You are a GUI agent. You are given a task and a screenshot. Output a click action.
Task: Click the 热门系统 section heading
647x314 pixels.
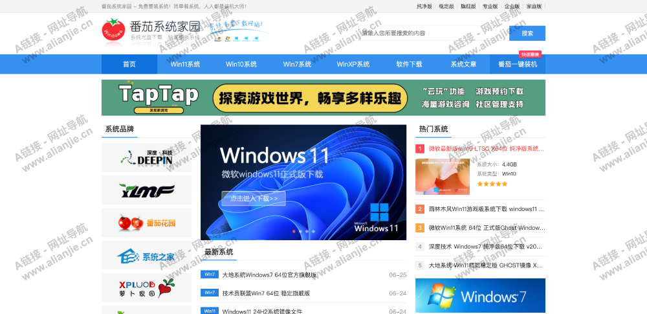[x=433, y=129]
